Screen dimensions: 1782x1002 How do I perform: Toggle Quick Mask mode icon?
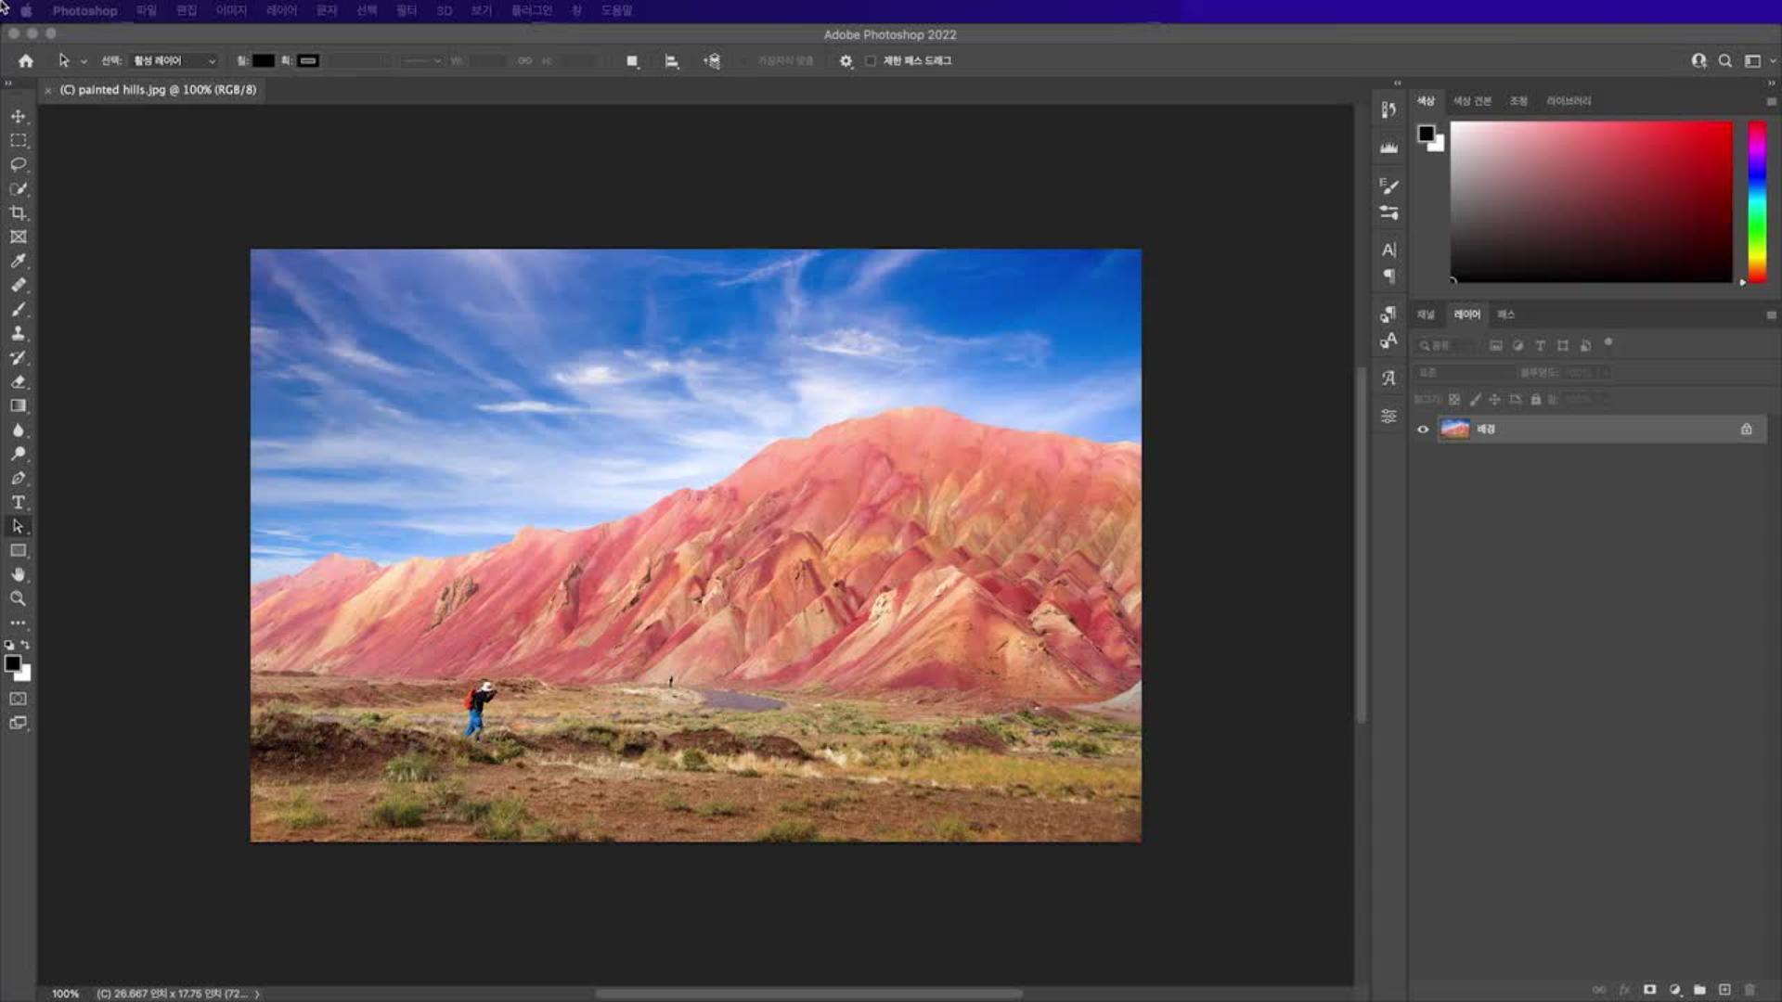(x=18, y=699)
